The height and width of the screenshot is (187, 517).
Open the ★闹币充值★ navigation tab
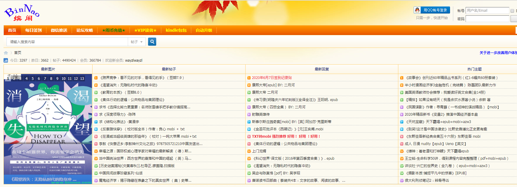(114, 30)
